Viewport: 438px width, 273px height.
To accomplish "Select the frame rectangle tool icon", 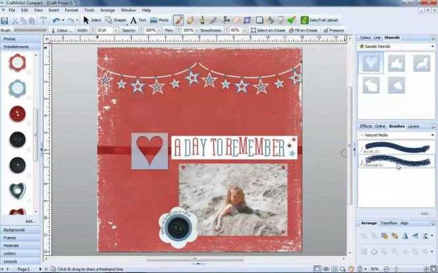I will (x=260, y=20).
